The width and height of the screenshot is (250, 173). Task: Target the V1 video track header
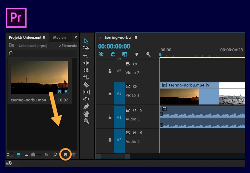119,93
